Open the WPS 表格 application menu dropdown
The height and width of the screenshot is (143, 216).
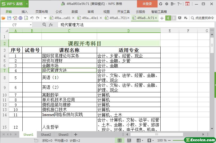[x=26, y=4]
